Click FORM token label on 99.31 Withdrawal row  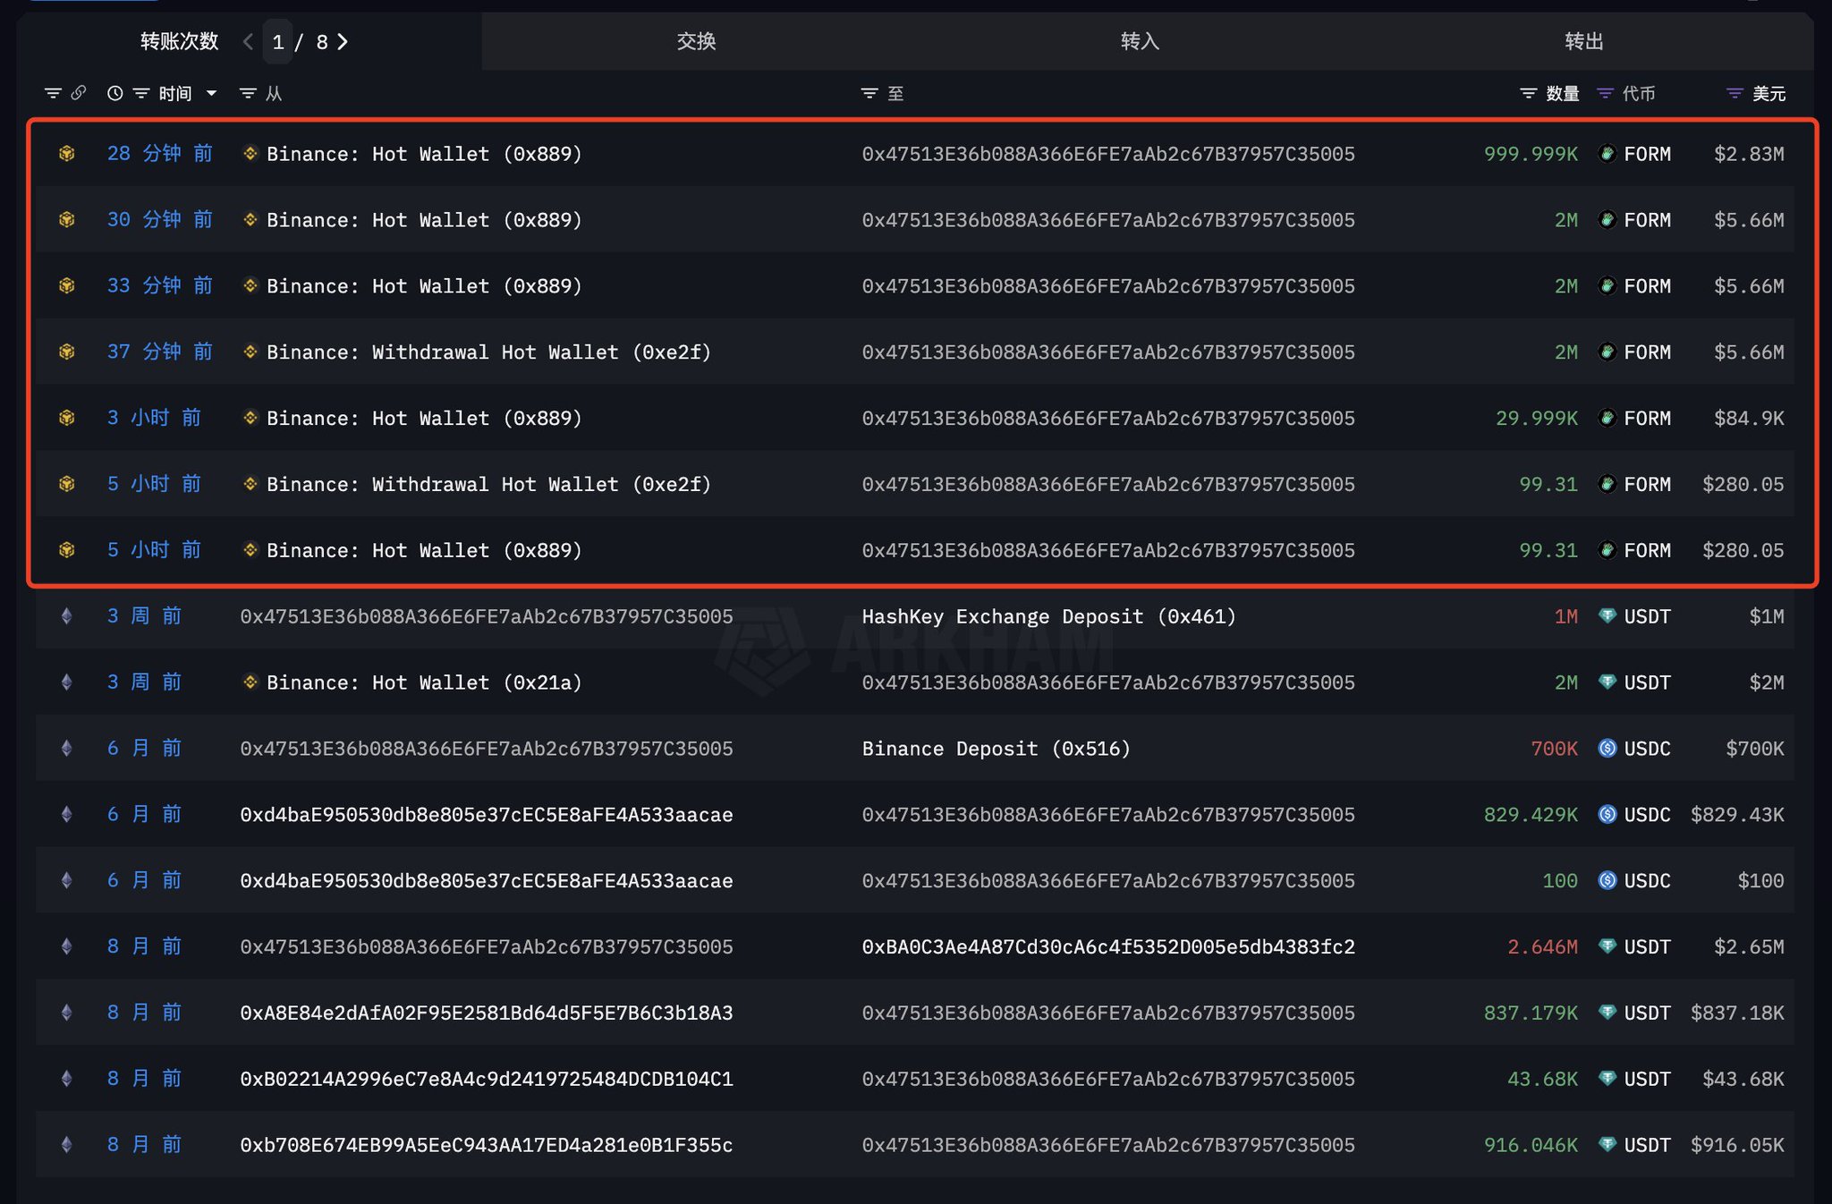coord(1647,485)
